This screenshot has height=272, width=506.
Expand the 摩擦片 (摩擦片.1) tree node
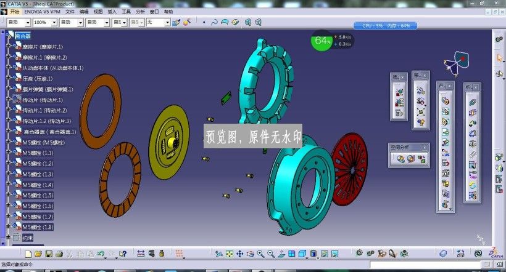[9, 47]
